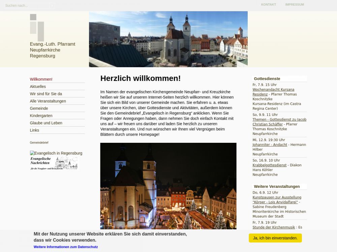Open the KONTAKT page
The width and height of the screenshot is (337, 252).
click(x=268, y=5)
